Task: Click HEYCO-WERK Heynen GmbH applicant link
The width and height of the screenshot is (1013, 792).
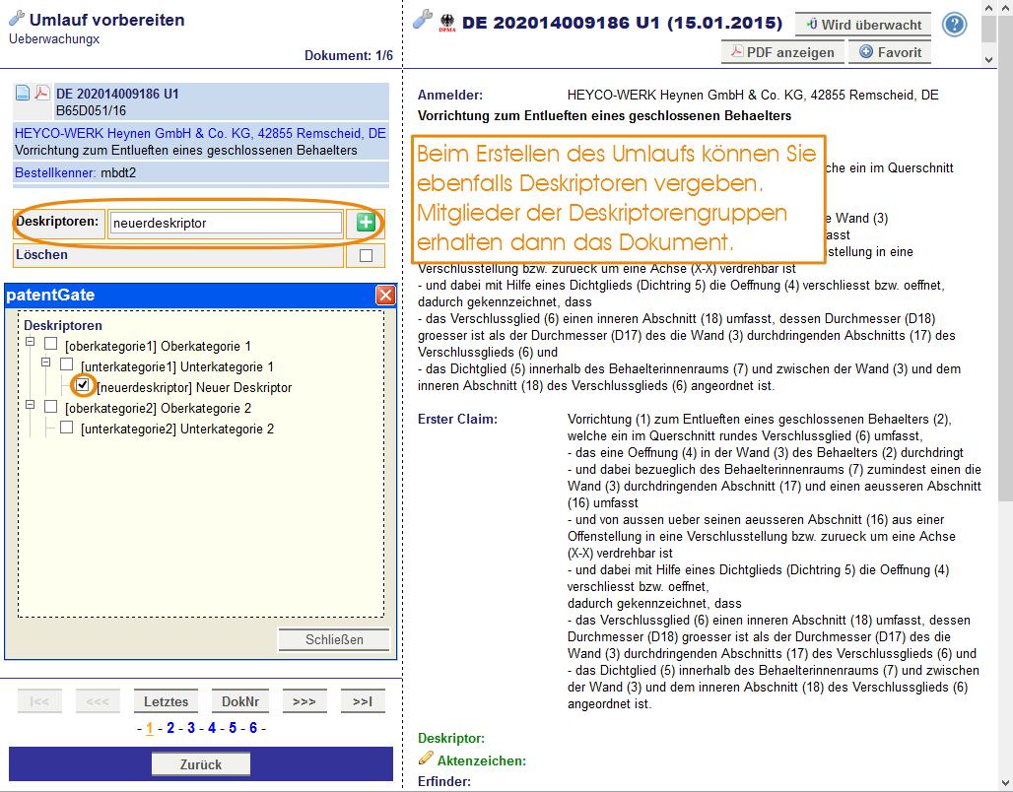Action: point(200,133)
